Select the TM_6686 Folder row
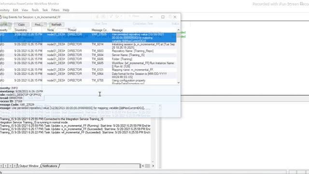This screenshot has width=309, height=174. pos(88,59)
